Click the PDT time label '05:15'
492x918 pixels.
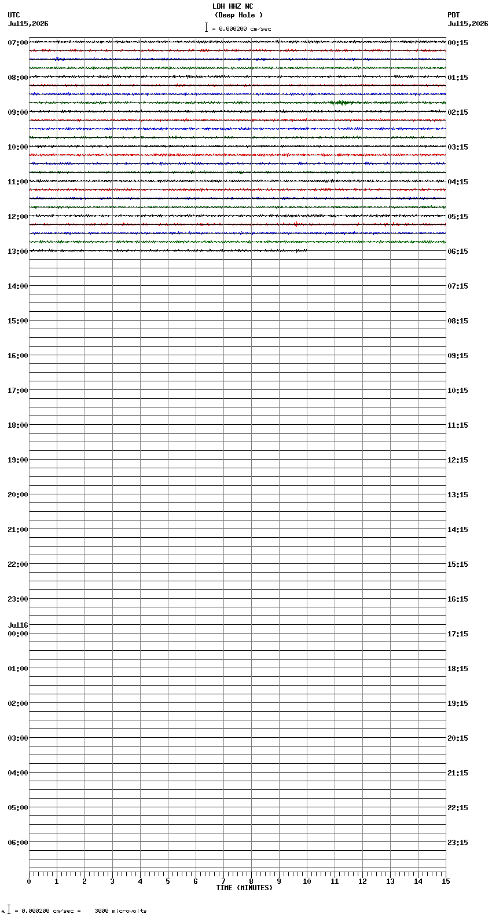click(458, 217)
